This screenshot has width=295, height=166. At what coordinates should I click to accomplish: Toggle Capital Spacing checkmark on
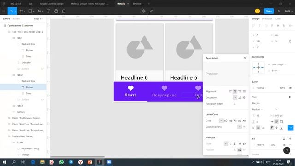pyautogui.click(x=244, y=127)
